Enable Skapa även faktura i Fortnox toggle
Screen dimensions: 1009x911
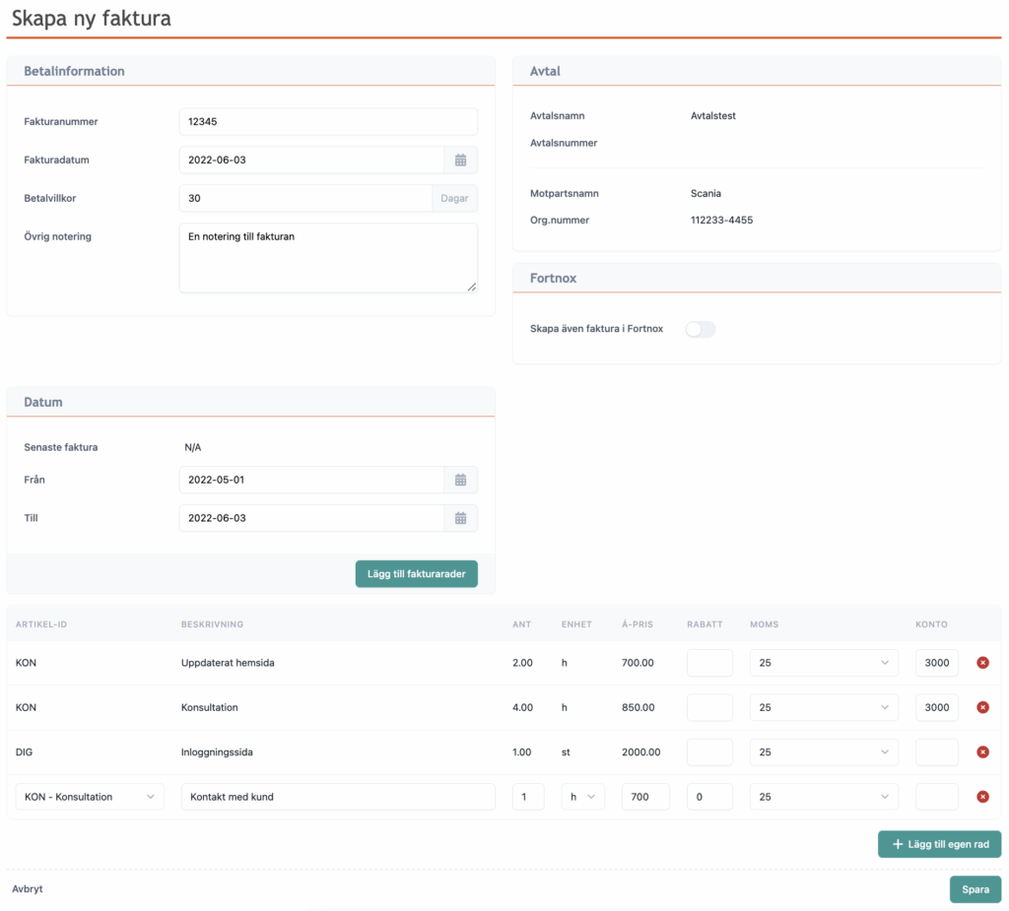pos(701,329)
